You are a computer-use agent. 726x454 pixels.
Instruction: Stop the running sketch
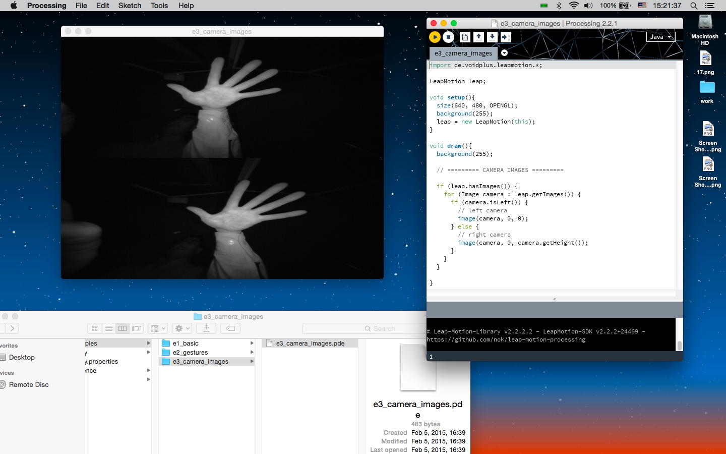[448, 37]
